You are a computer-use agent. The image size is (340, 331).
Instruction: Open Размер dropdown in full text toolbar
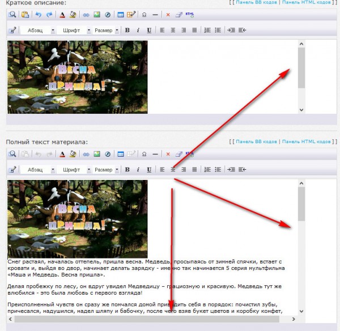pos(106,170)
